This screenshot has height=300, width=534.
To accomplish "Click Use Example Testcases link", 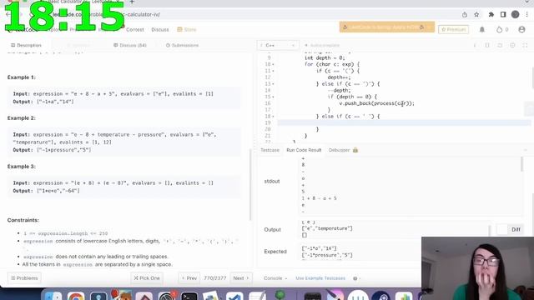I will click(x=320, y=278).
